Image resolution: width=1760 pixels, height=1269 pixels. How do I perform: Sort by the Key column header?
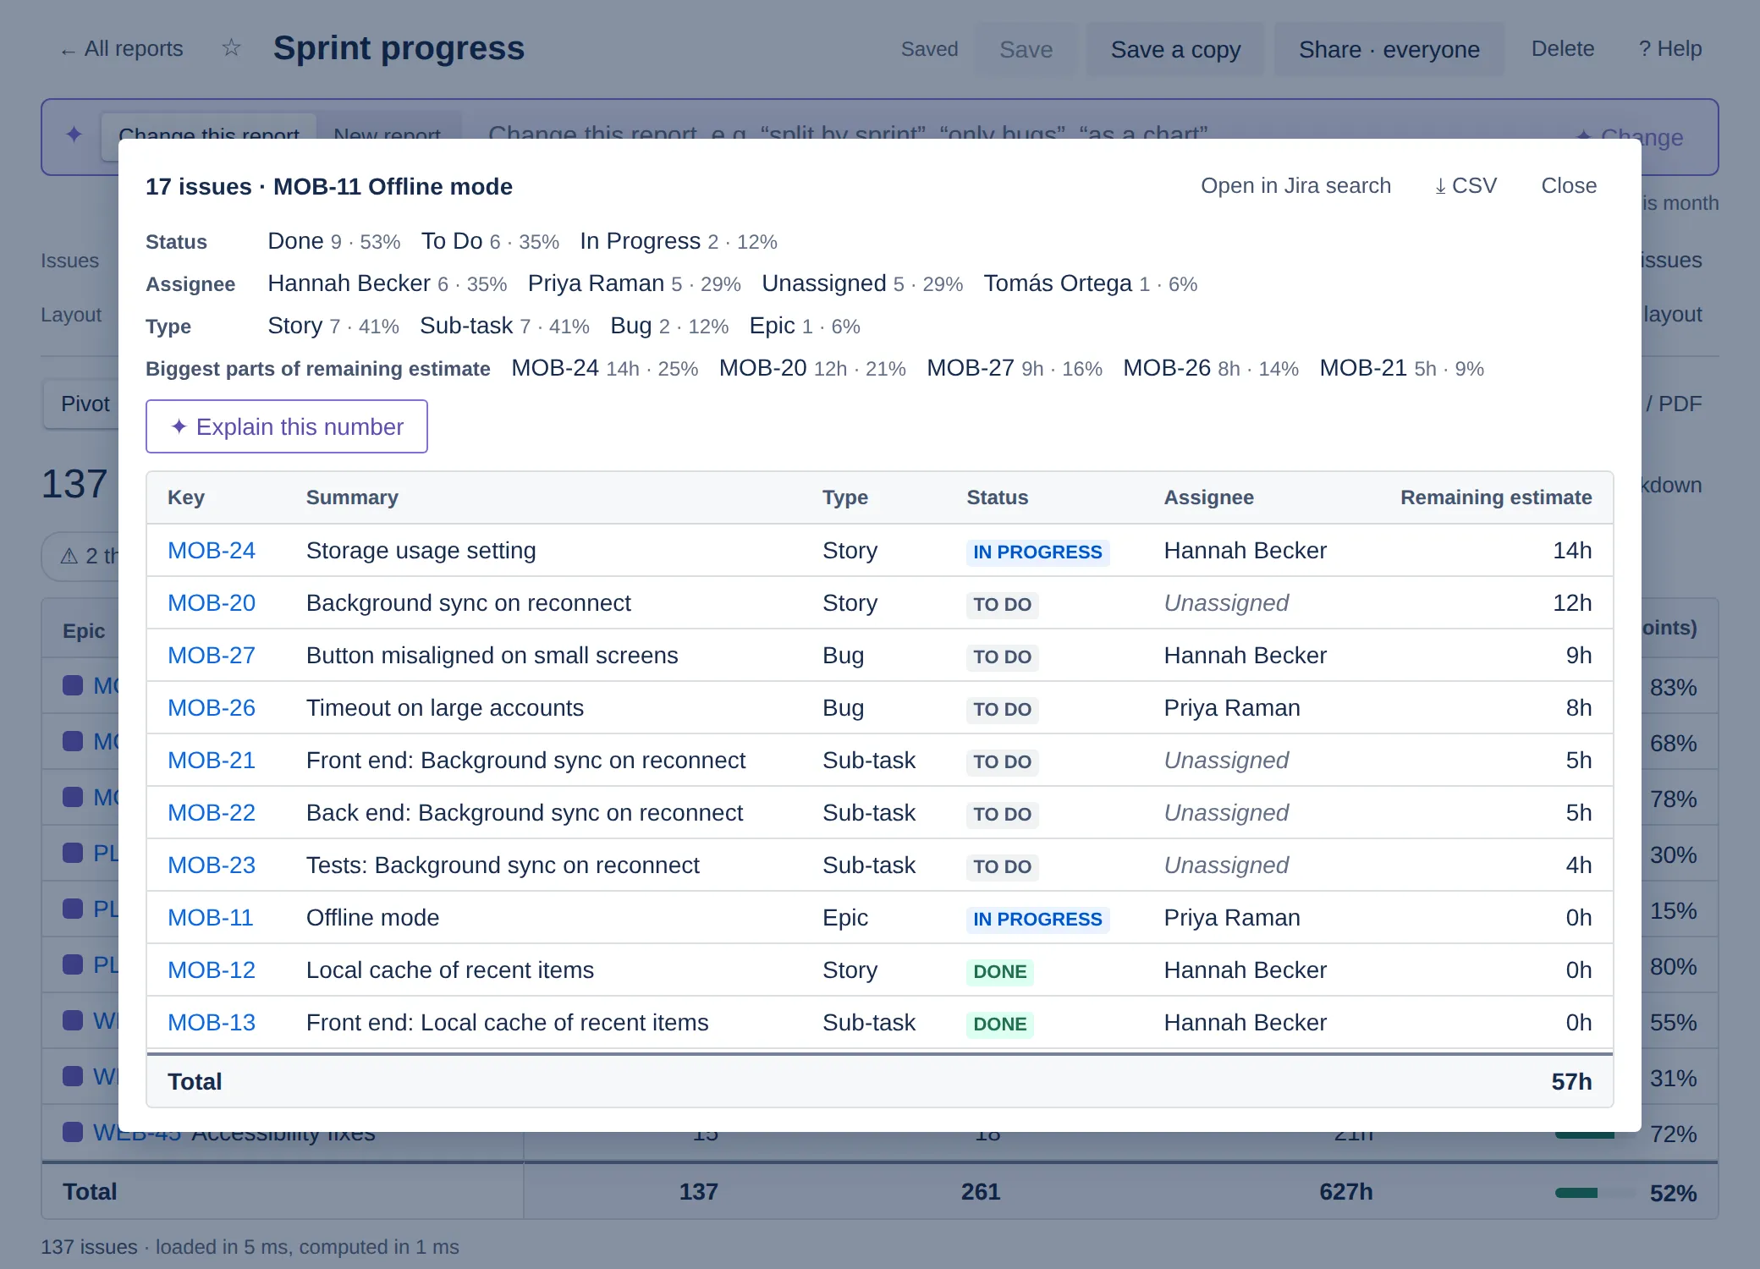[186, 497]
